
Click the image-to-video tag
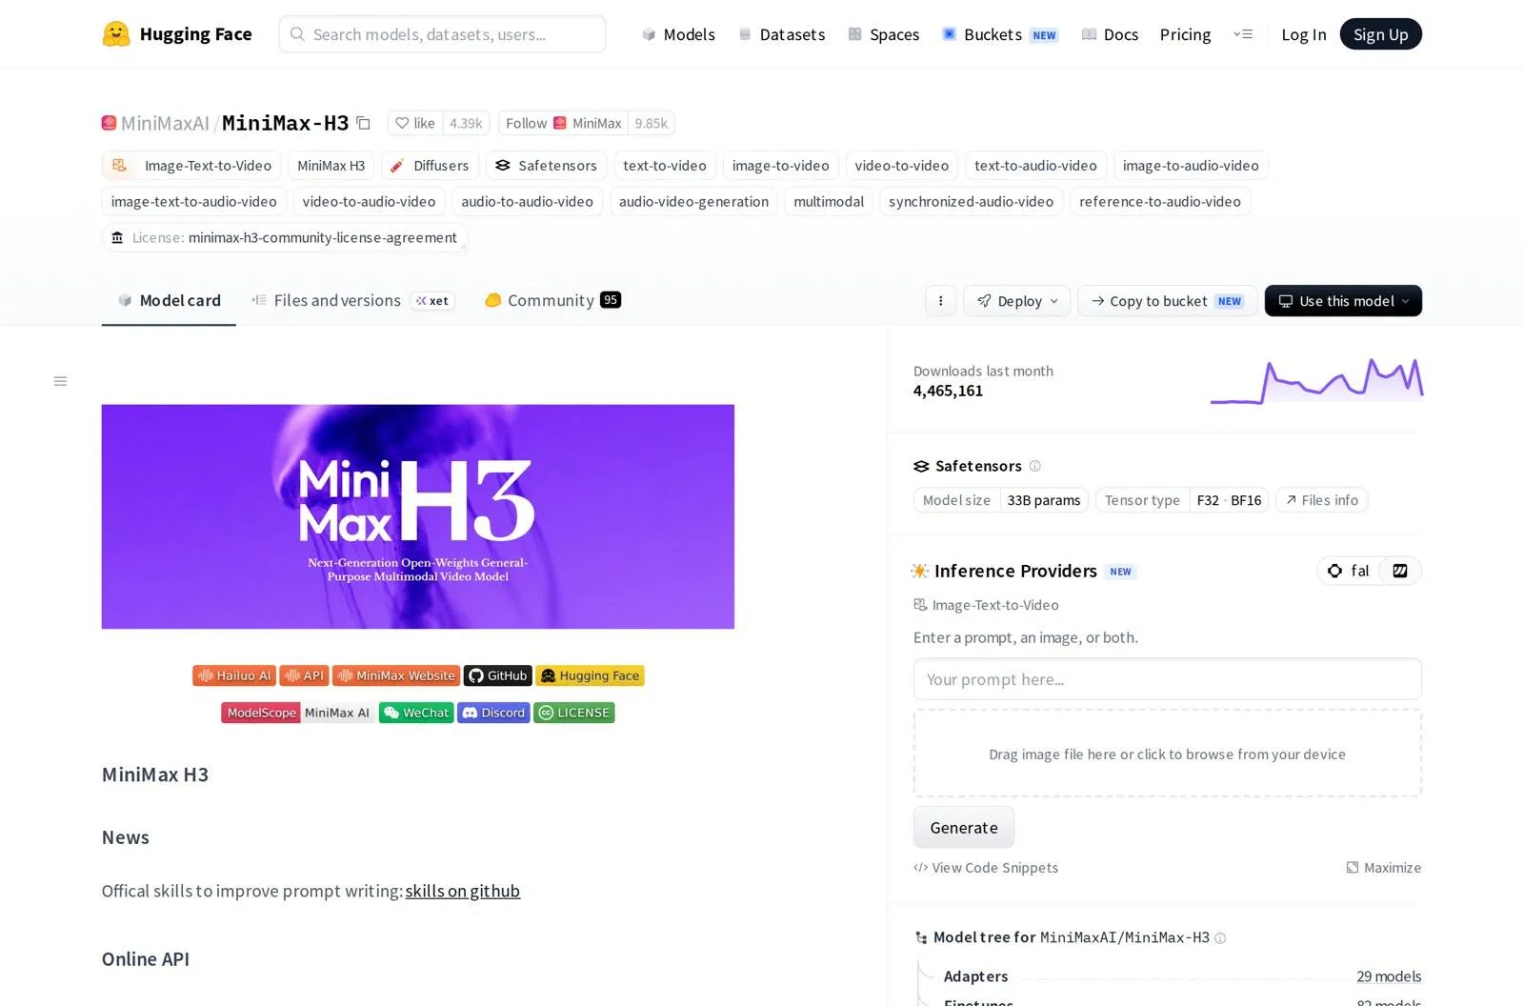[x=781, y=165]
